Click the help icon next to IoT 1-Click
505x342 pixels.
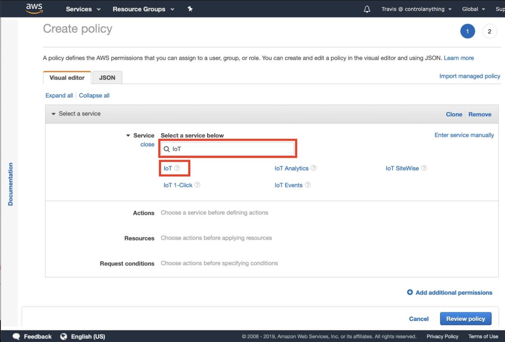[x=197, y=185]
